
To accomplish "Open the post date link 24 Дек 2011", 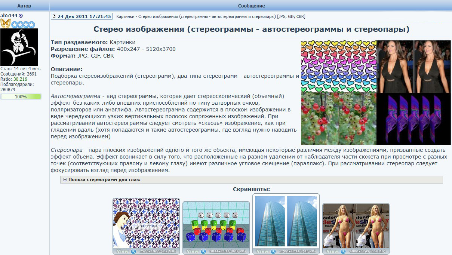I will coord(84,16).
